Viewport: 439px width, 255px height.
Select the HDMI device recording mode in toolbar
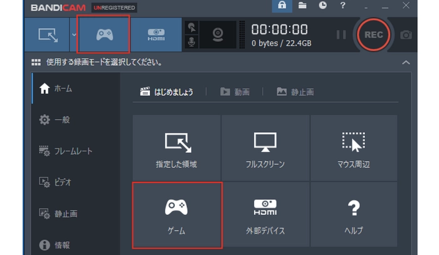156,34
